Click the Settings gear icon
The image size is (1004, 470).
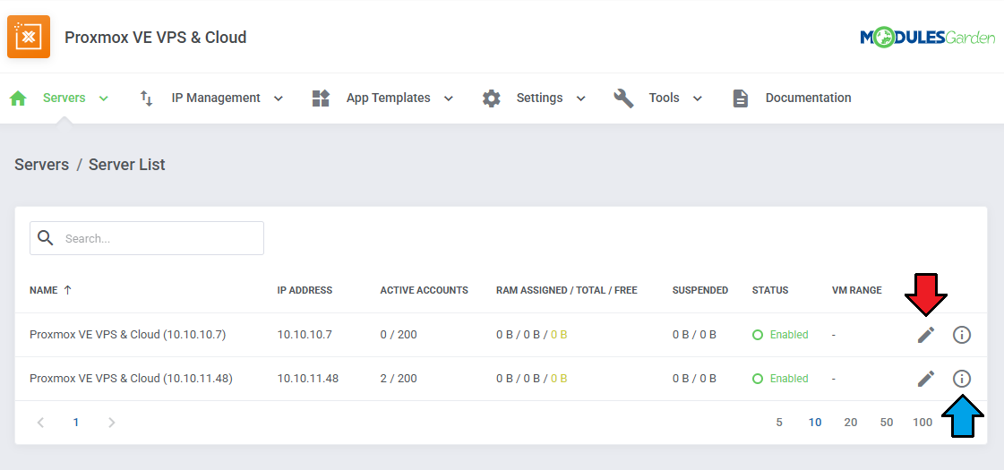coord(491,98)
